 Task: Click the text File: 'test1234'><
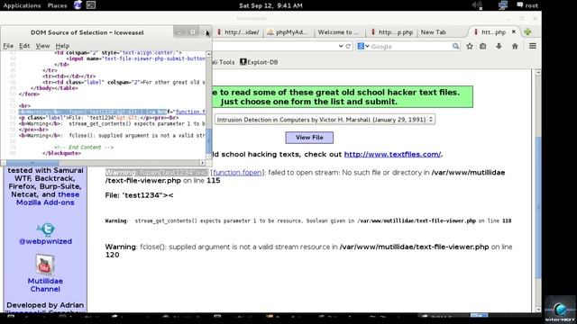click(139, 195)
